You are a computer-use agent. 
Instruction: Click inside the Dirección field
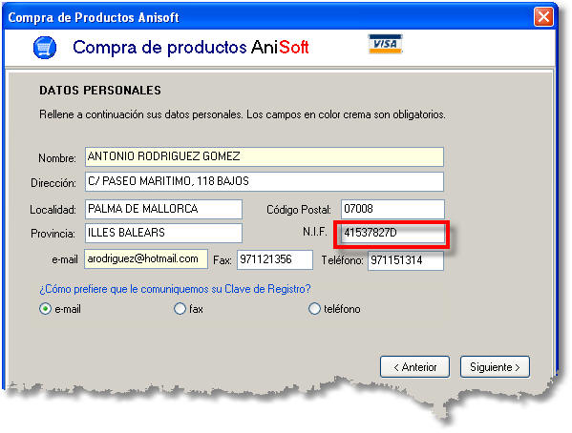click(265, 181)
